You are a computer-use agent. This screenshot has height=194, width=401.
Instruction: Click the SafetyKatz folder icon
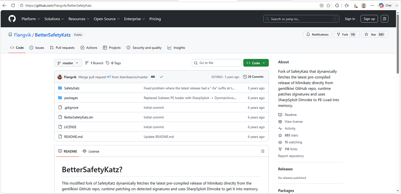click(x=60, y=88)
